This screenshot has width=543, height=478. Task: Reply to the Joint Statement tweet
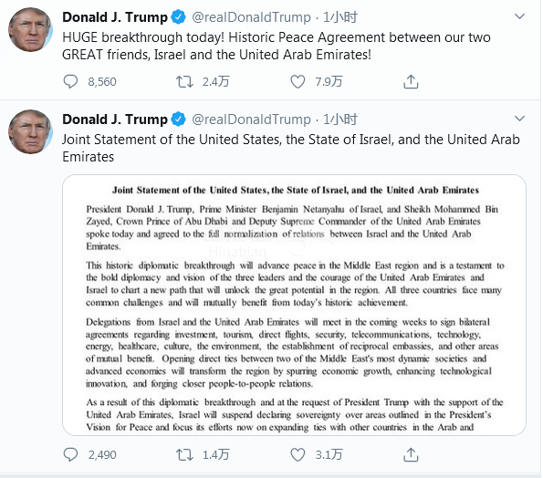70,454
